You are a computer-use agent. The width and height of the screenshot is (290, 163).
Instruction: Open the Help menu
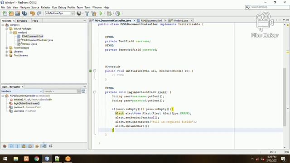click(106, 7)
